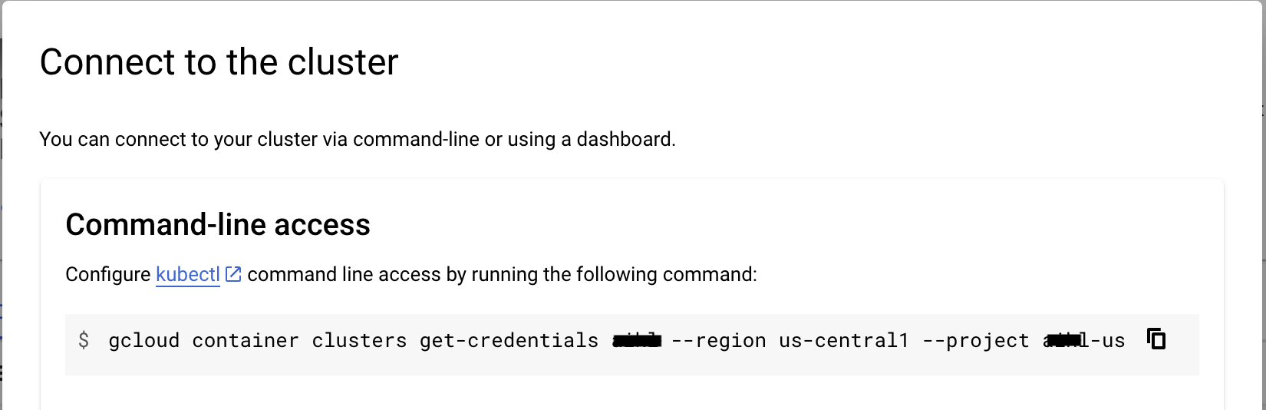Click the redacted cluster name in command
Image resolution: width=1266 pixels, height=410 pixels.
point(637,340)
